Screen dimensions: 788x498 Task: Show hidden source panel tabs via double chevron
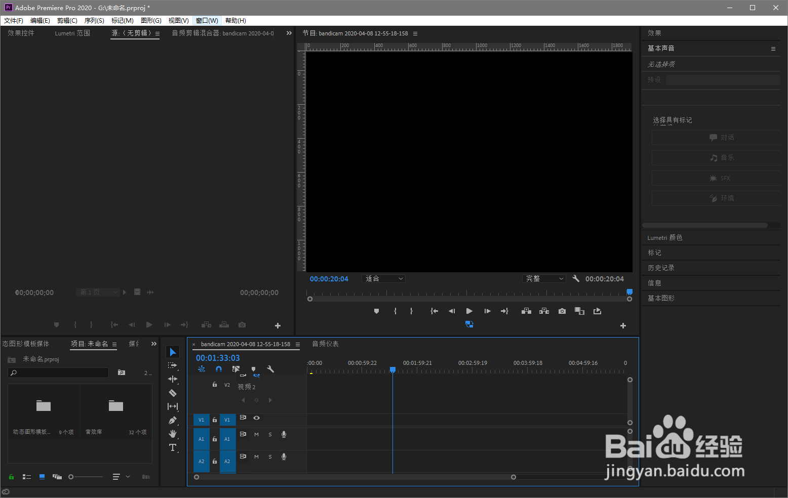[x=289, y=33]
